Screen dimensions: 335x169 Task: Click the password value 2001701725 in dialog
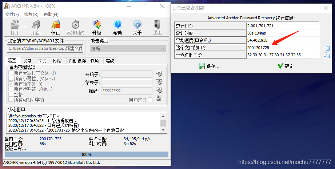click(258, 48)
